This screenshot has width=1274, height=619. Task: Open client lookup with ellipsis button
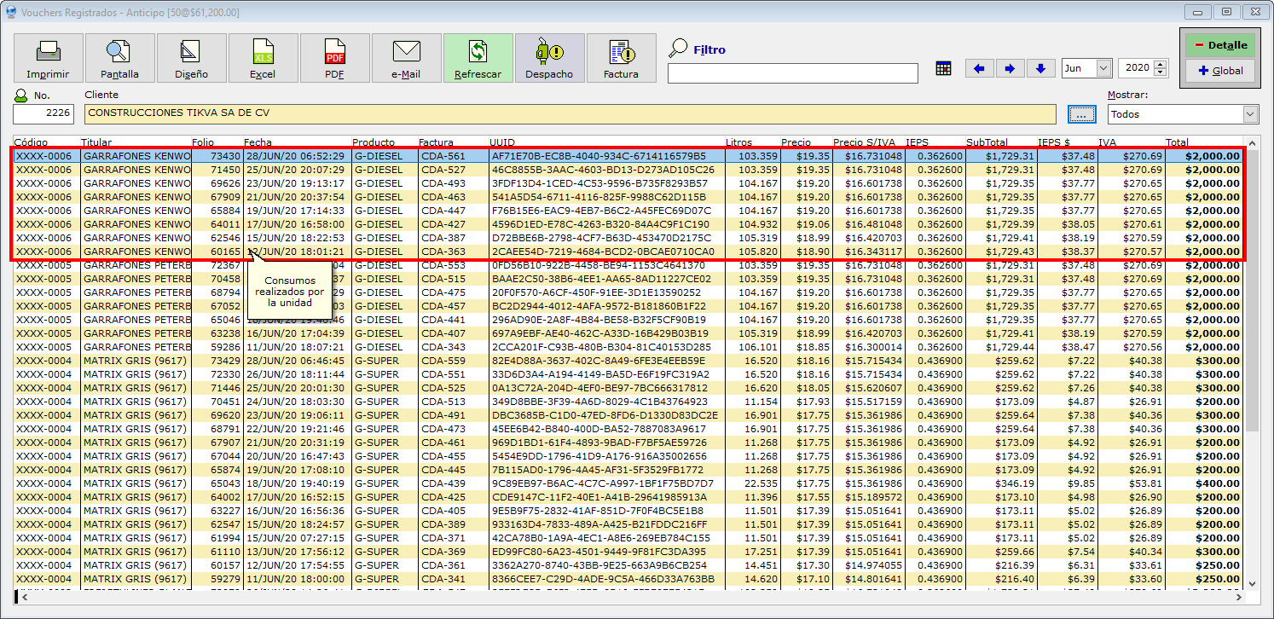point(1081,113)
